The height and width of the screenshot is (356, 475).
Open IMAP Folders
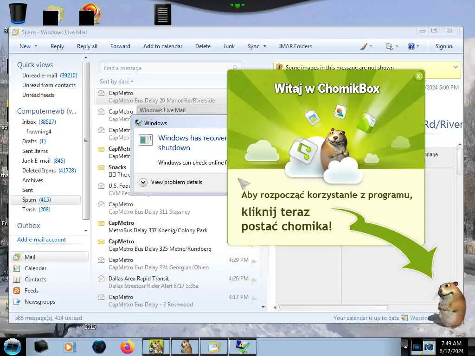pyautogui.click(x=295, y=46)
